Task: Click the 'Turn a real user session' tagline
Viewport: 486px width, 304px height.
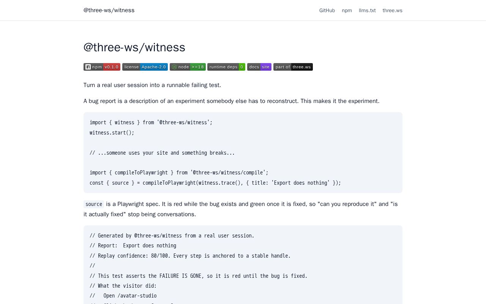Action: 152,85
